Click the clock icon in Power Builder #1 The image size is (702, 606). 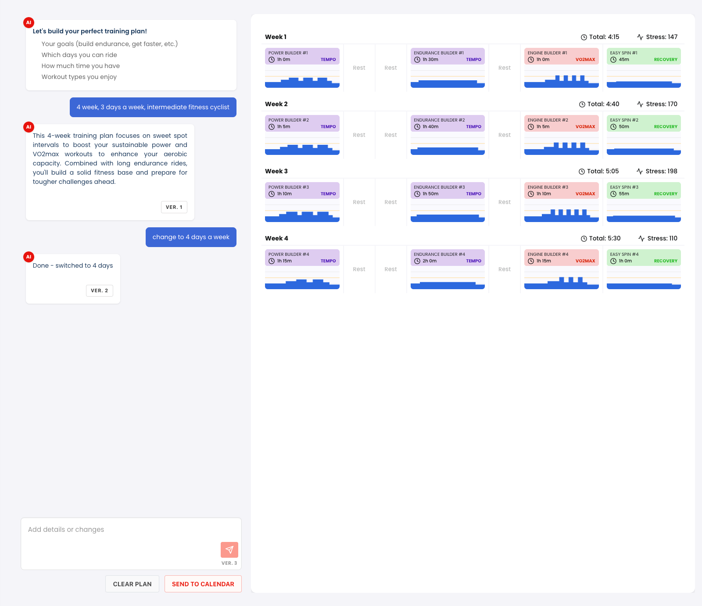272,60
